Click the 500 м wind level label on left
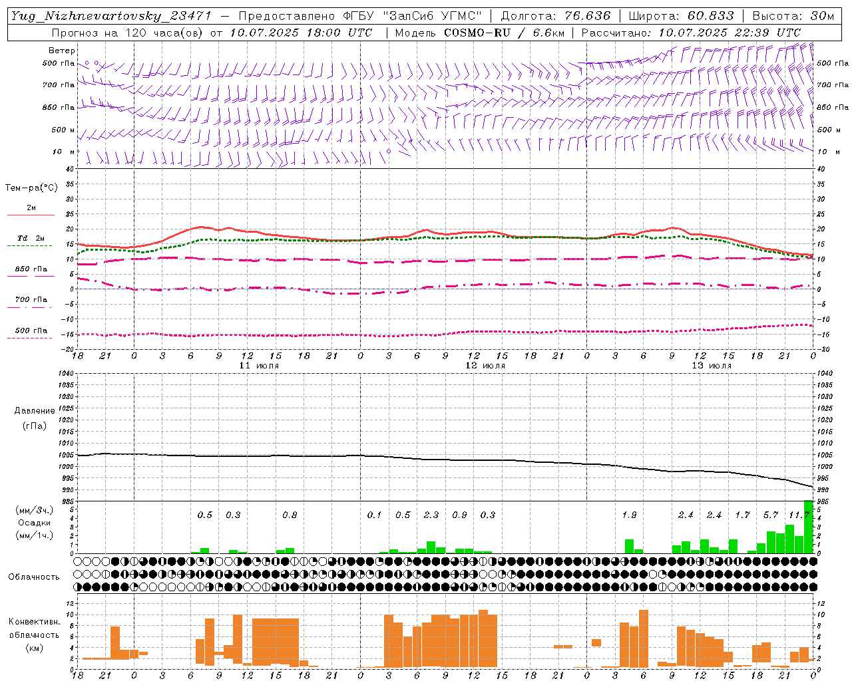The height and width of the screenshot is (681, 852). tap(63, 130)
